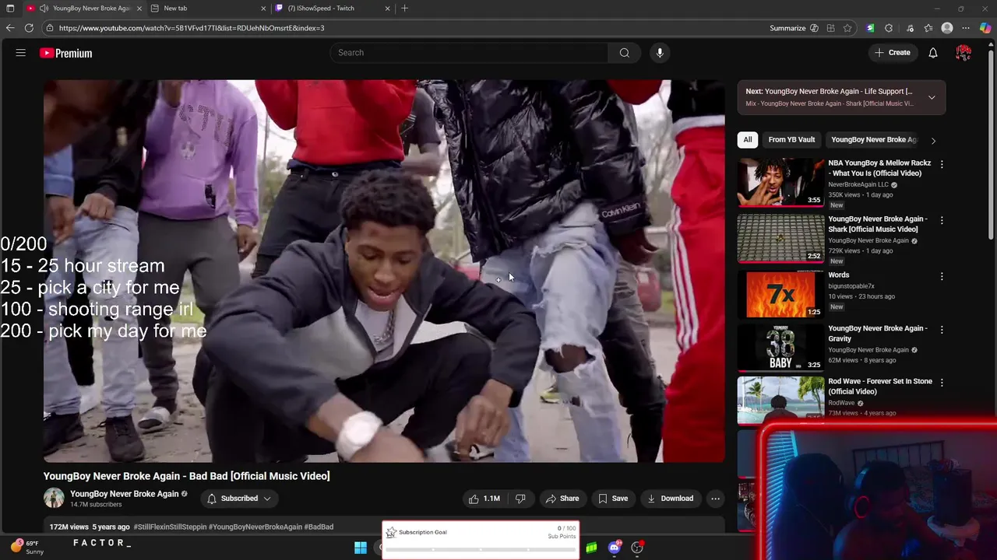
Task: Go to YouTube Premium home logo
Action: pyautogui.click(x=66, y=53)
